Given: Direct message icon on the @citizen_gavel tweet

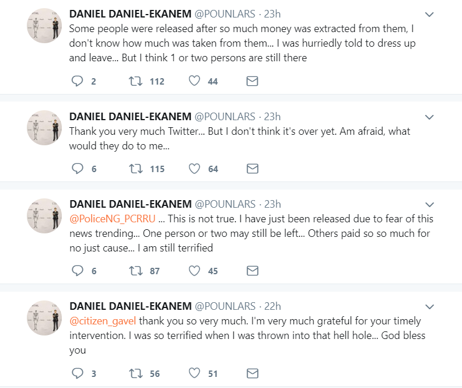Looking at the screenshot, I should point(252,373).
